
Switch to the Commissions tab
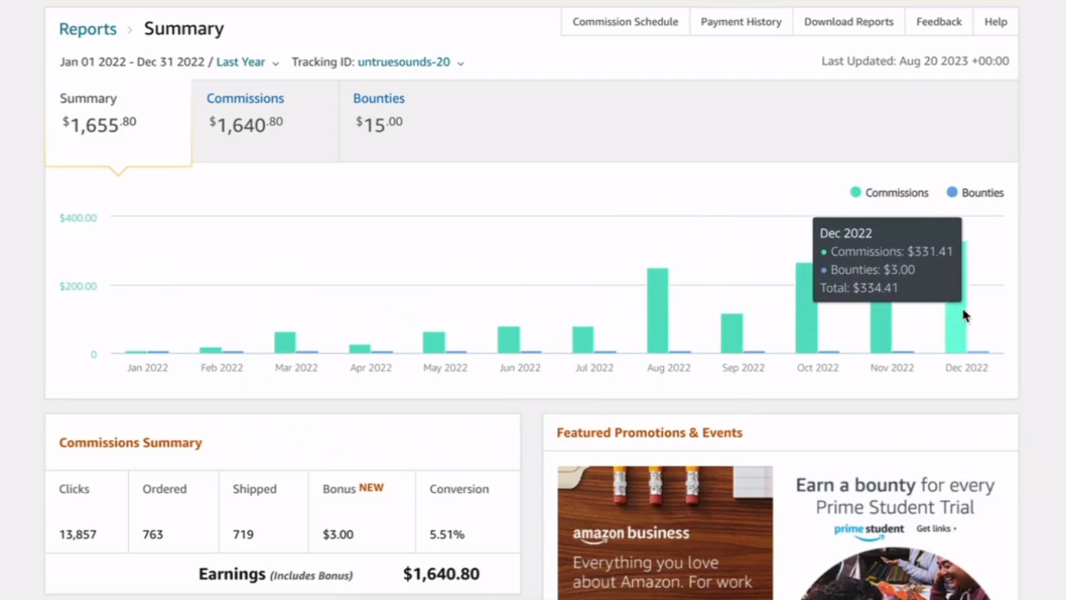265,121
